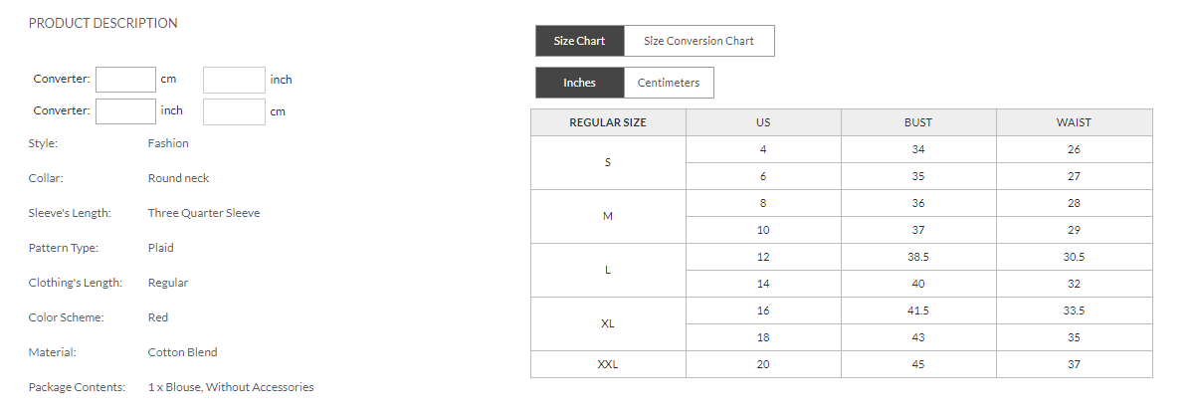Click the Three Quarter Sleeve value
Image resolution: width=1194 pixels, height=414 pixels.
point(204,213)
